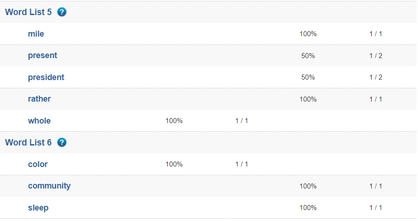Click the 1 / 1 score for whole
This screenshot has width=418, height=221.
tap(242, 121)
